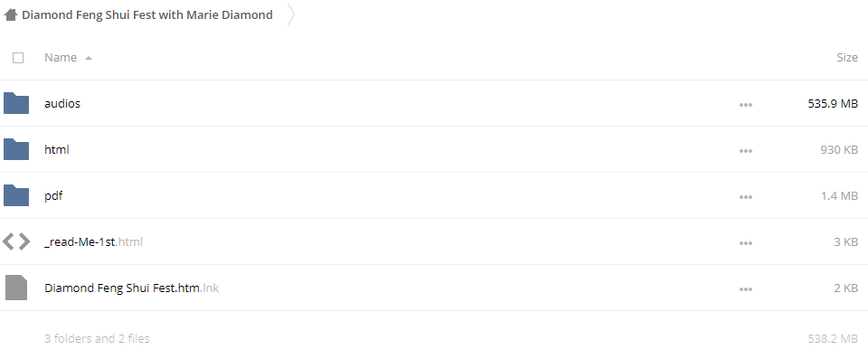Select the pdf row size cell
This screenshot has height=359, width=868.
[x=839, y=195]
